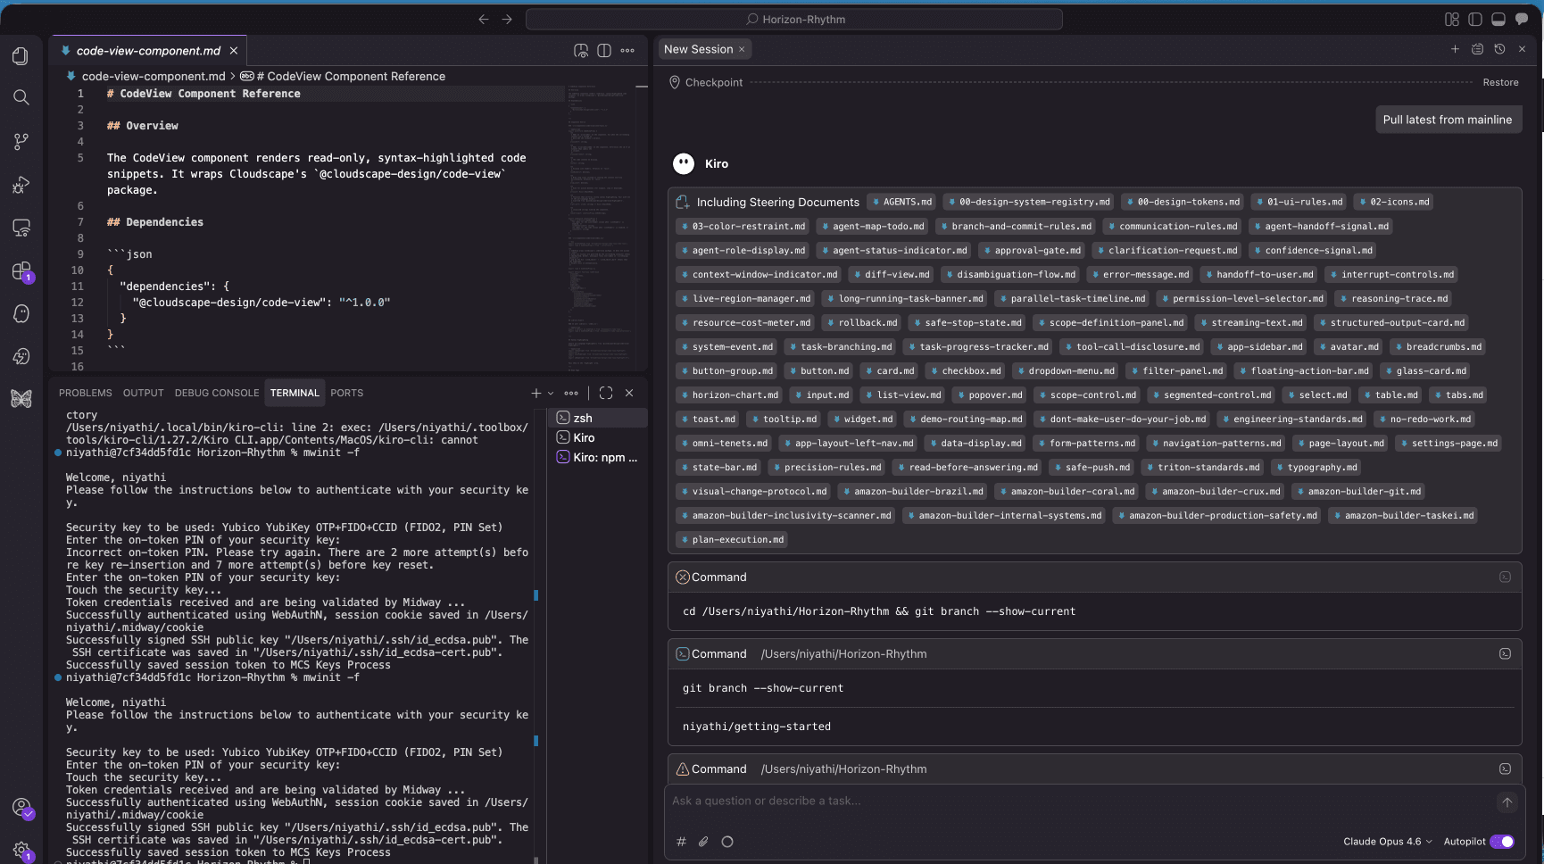
Task: Open the diff-view.md steering chip
Action: (x=891, y=274)
